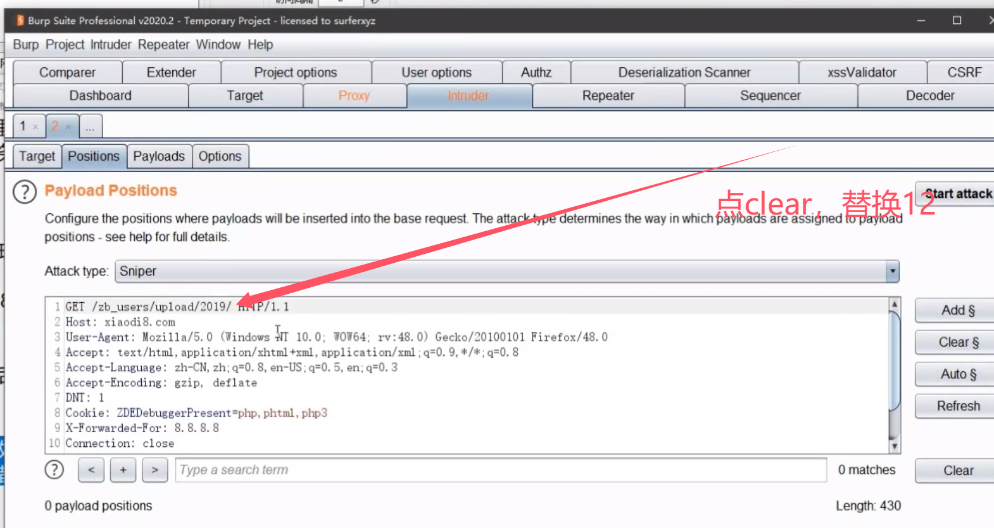Open new attack tab with ellipsis
Viewport: 994px width, 528px height.
coord(90,127)
